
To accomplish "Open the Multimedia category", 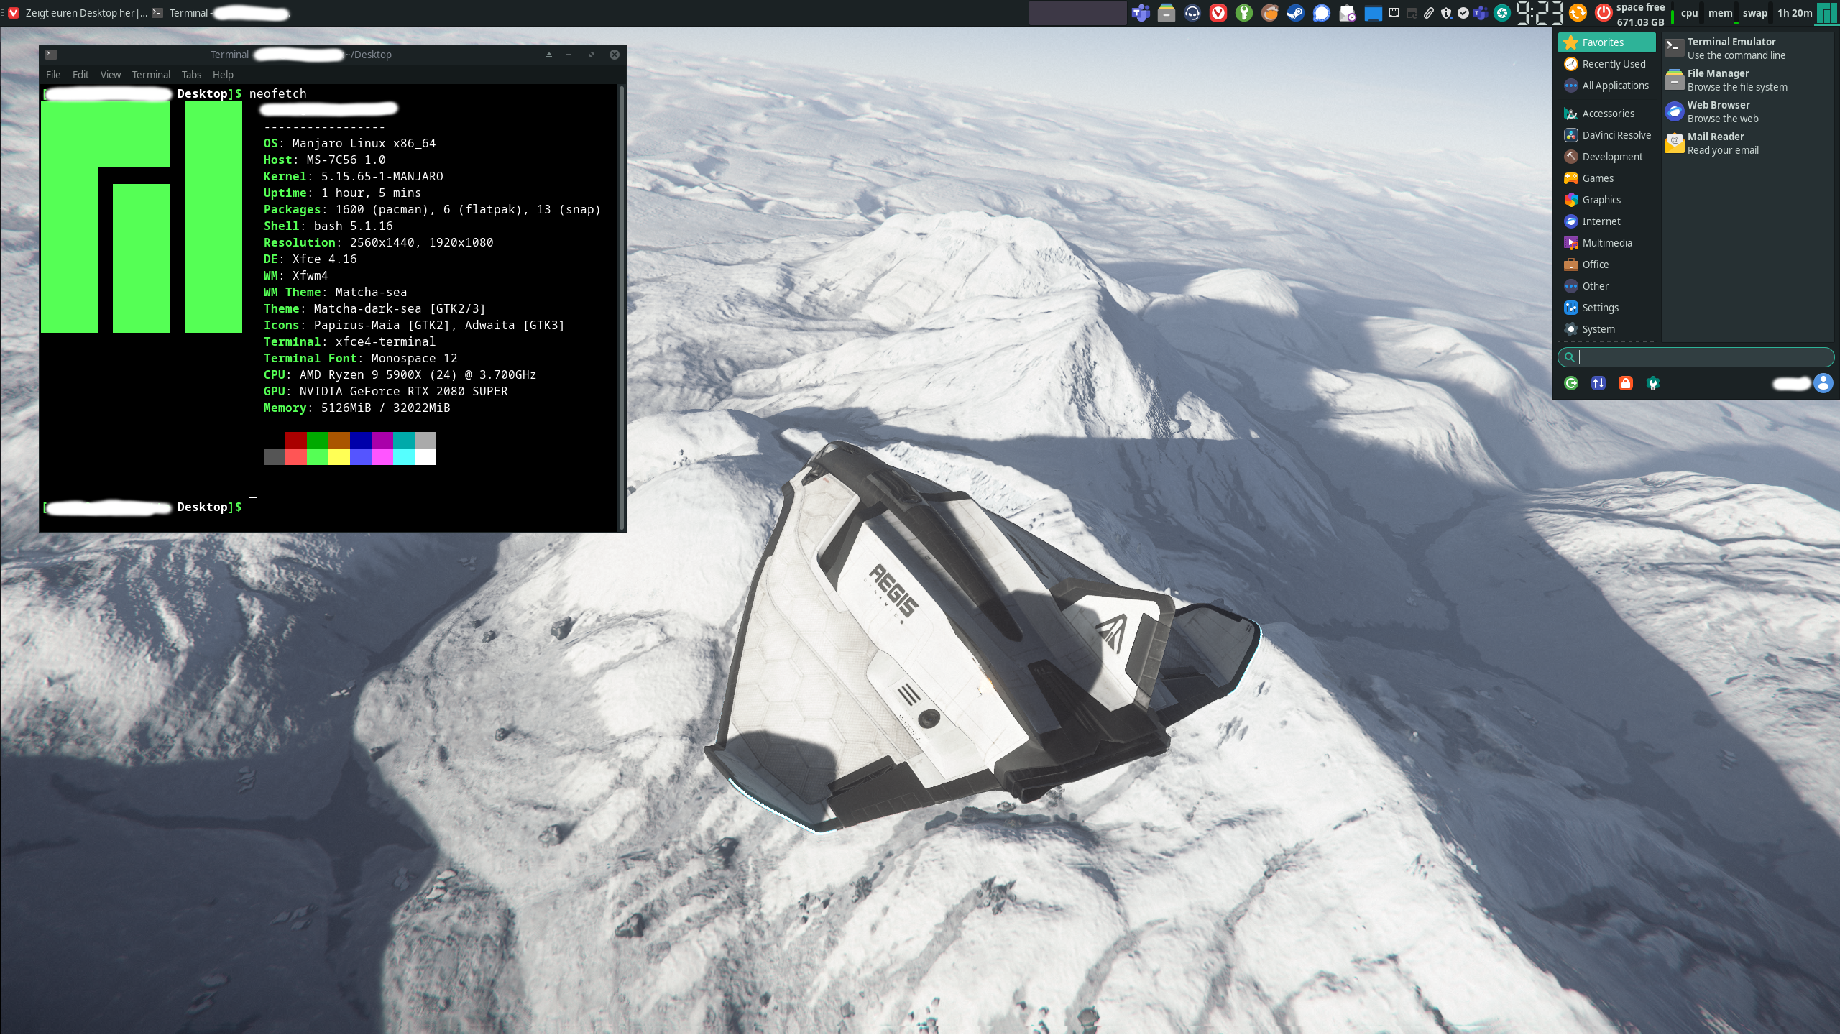I will tap(1607, 243).
